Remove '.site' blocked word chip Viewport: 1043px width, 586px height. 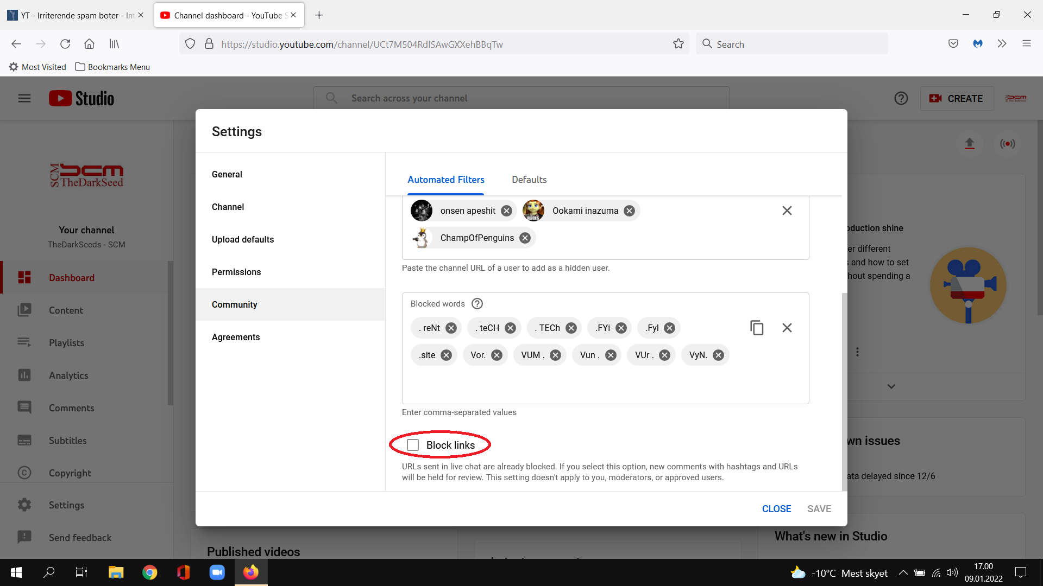pyautogui.click(x=446, y=355)
